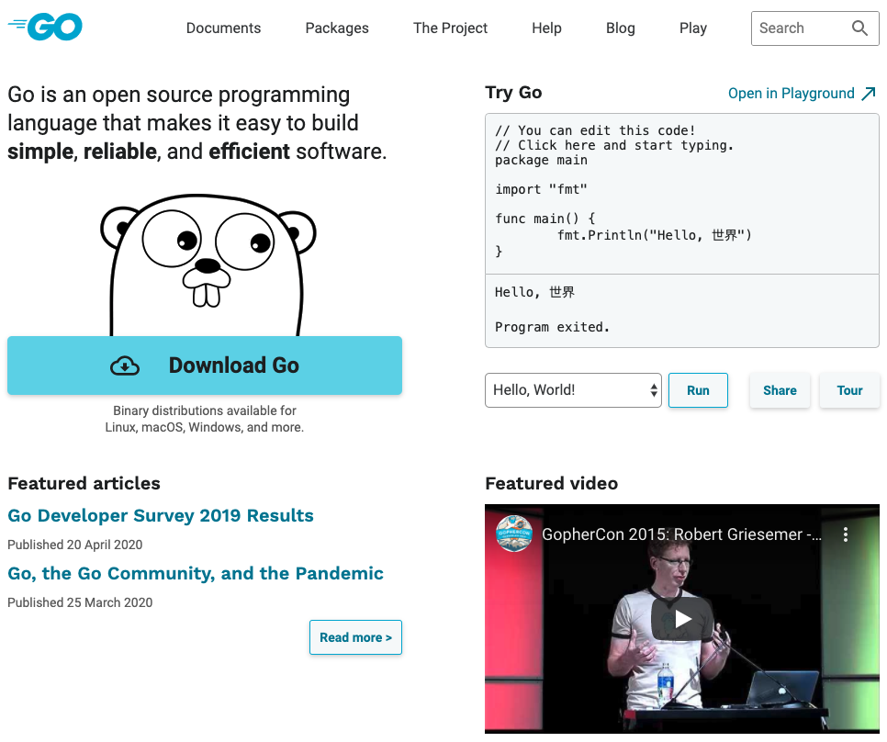Viewport: 887px width, 742px height.
Task: Click the search magnifier icon
Action: [x=859, y=28]
